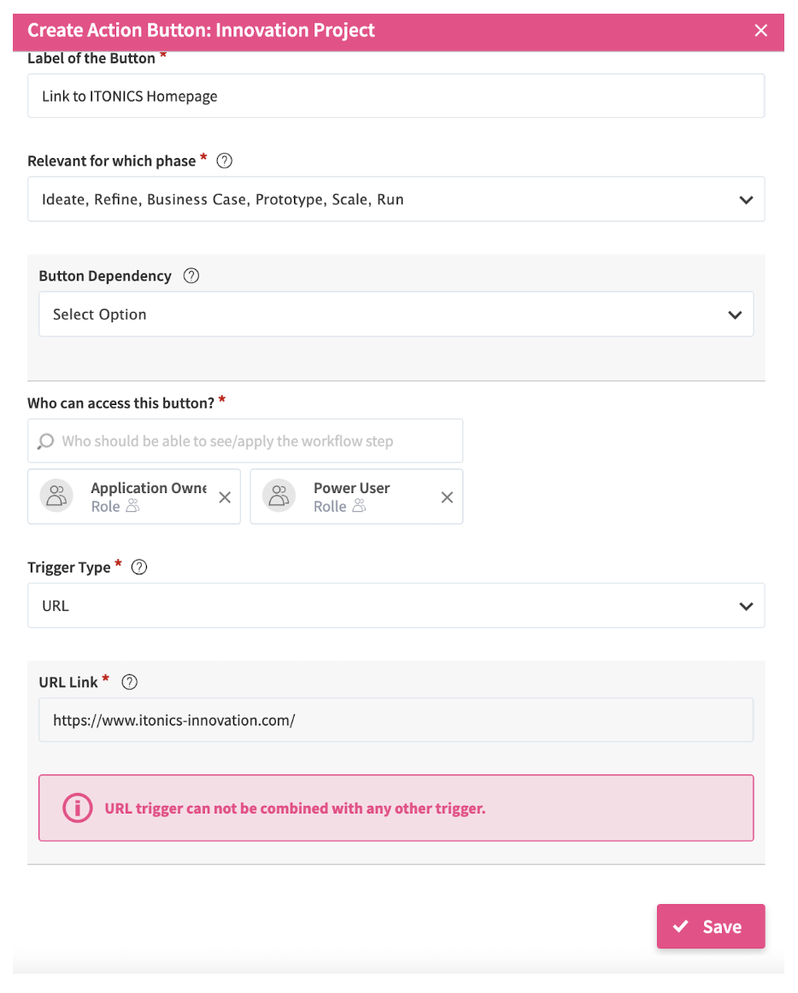Screen dimensions: 798x993
Task: Click help icon next to Button Dependency
Action: point(191,276)
